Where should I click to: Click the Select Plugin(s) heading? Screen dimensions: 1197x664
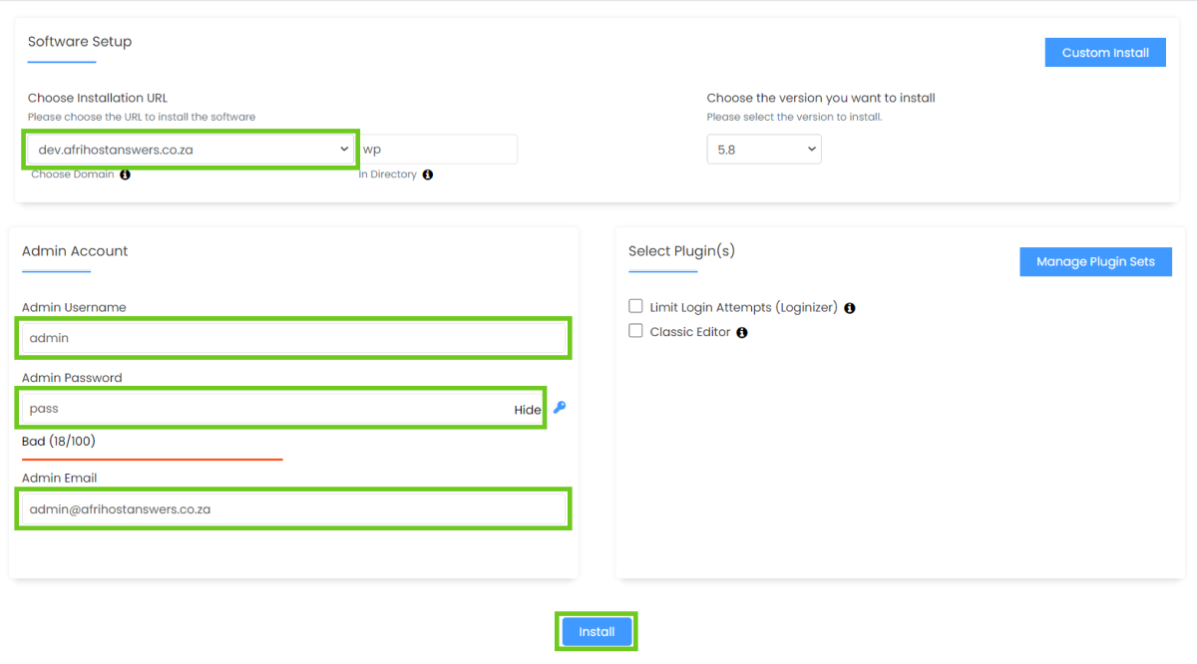[x=681, y=251]
